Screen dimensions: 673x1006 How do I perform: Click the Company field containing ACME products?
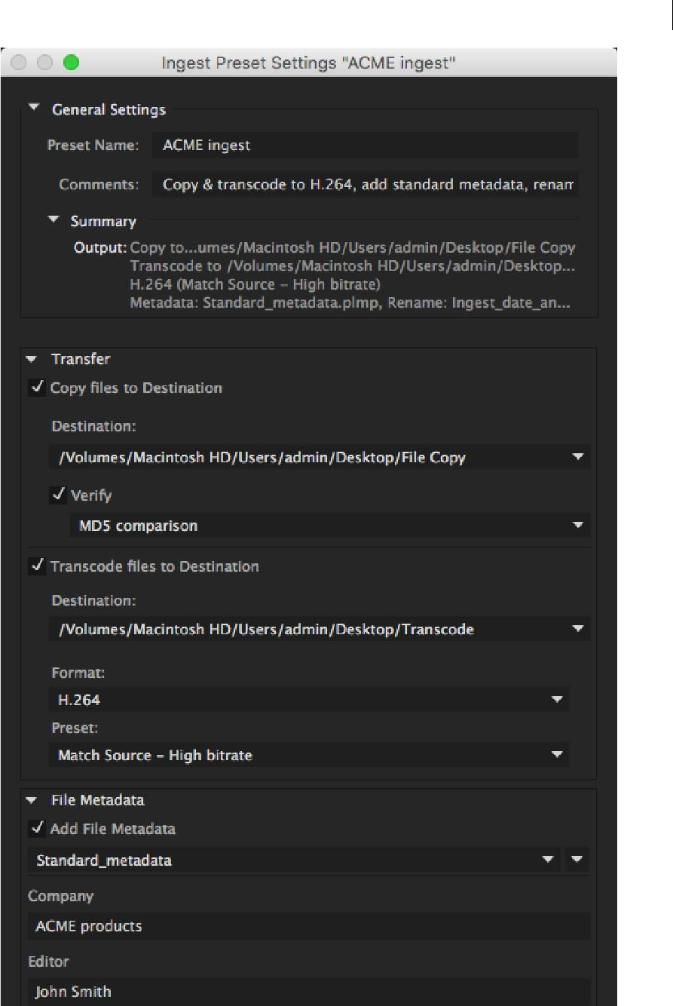[308, 926]
